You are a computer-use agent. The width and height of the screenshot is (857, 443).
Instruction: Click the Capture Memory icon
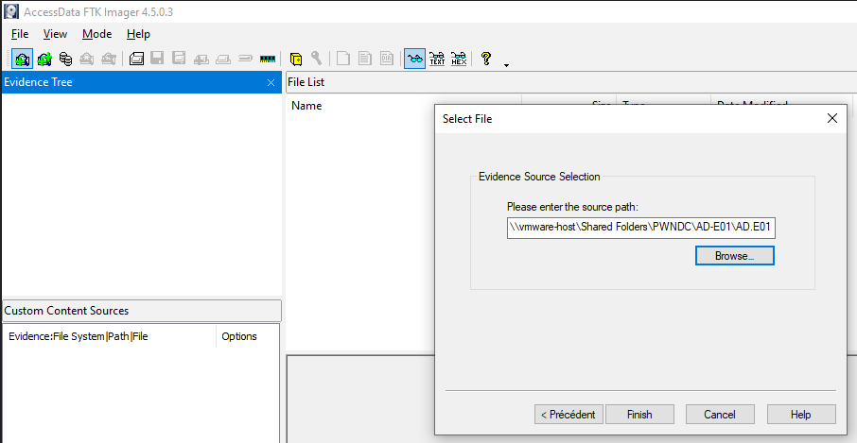point(268,59)
